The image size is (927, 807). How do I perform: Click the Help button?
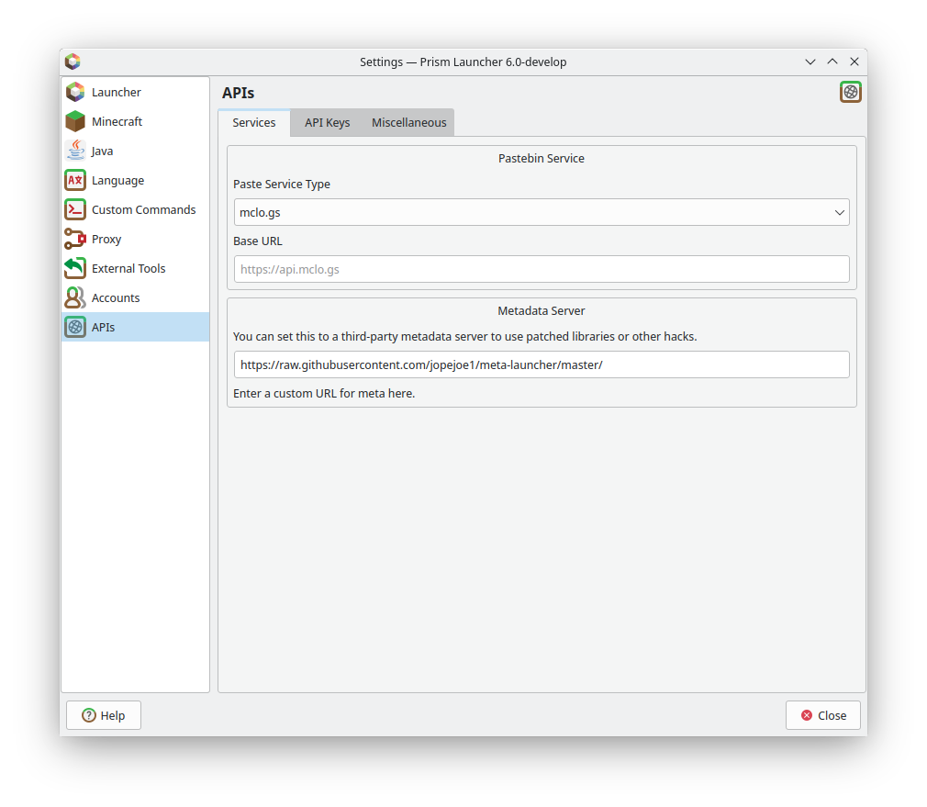103,714
